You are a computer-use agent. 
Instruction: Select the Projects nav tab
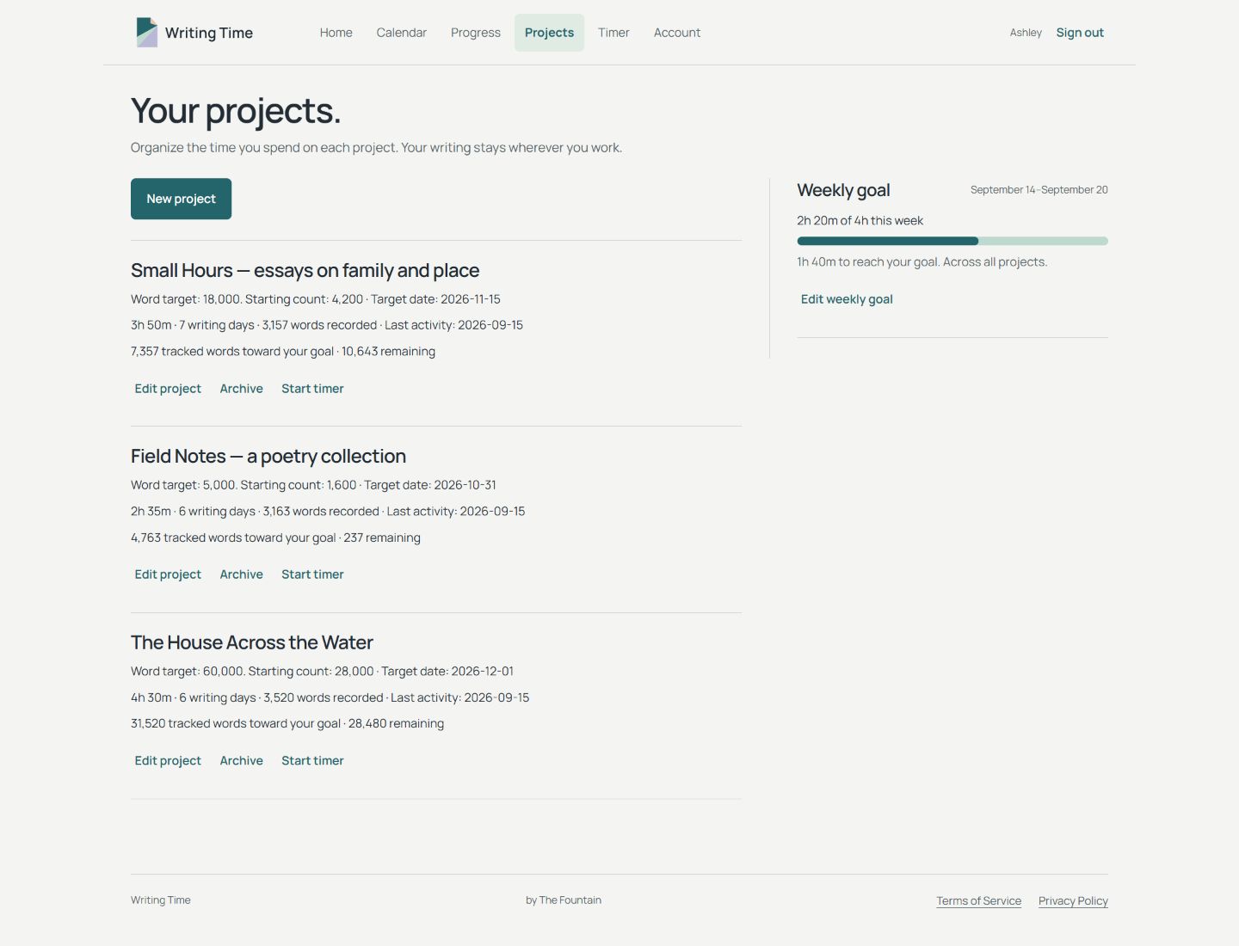(x=549, y=33)
